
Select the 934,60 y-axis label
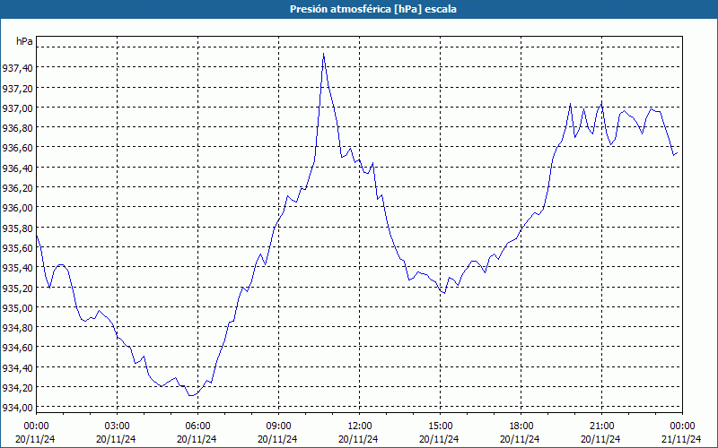point(17,348)
